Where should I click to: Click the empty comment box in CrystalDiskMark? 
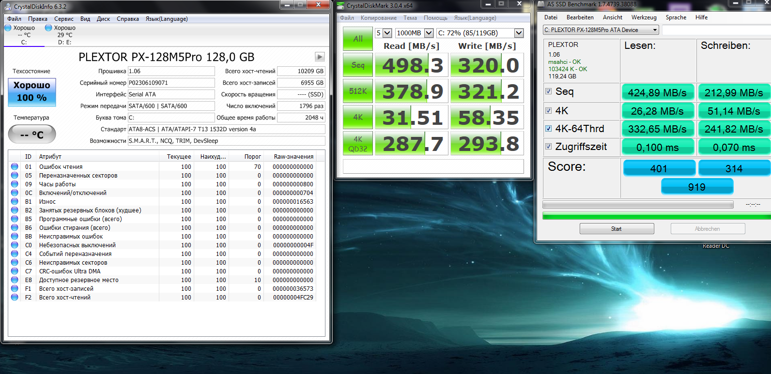click(433, 166)
